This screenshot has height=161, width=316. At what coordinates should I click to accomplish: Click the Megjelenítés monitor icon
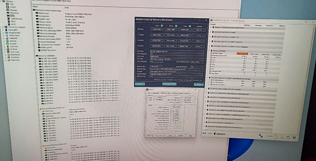[7, 33]
